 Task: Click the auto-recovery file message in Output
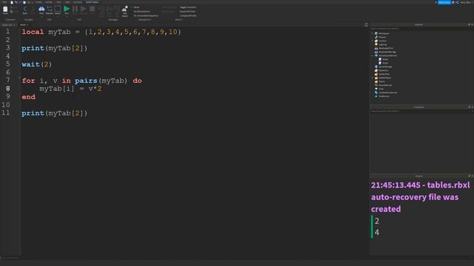click(421, 197)
